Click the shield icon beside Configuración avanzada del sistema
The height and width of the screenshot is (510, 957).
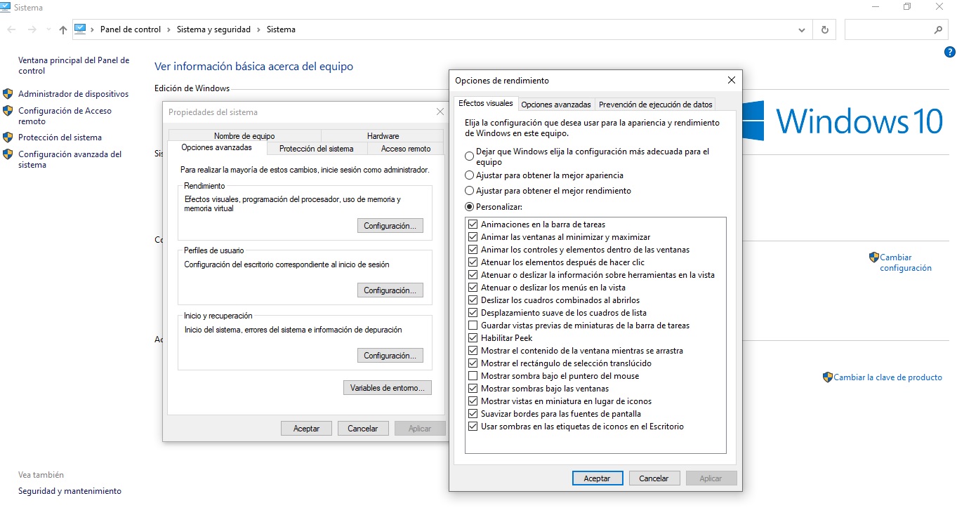point(8,154)
